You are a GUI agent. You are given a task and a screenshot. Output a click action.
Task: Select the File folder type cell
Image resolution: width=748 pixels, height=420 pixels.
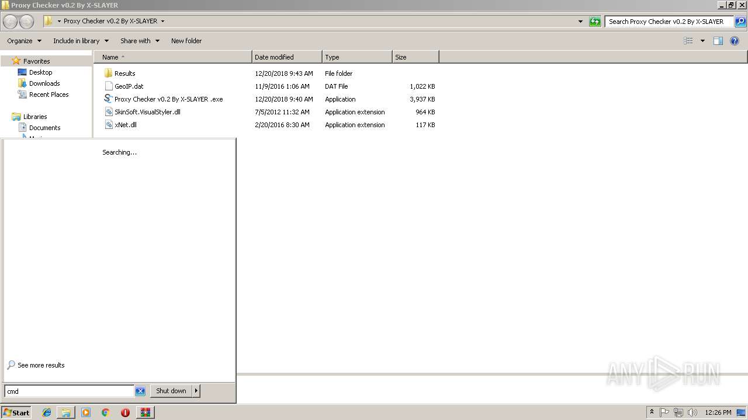(339, 73)
